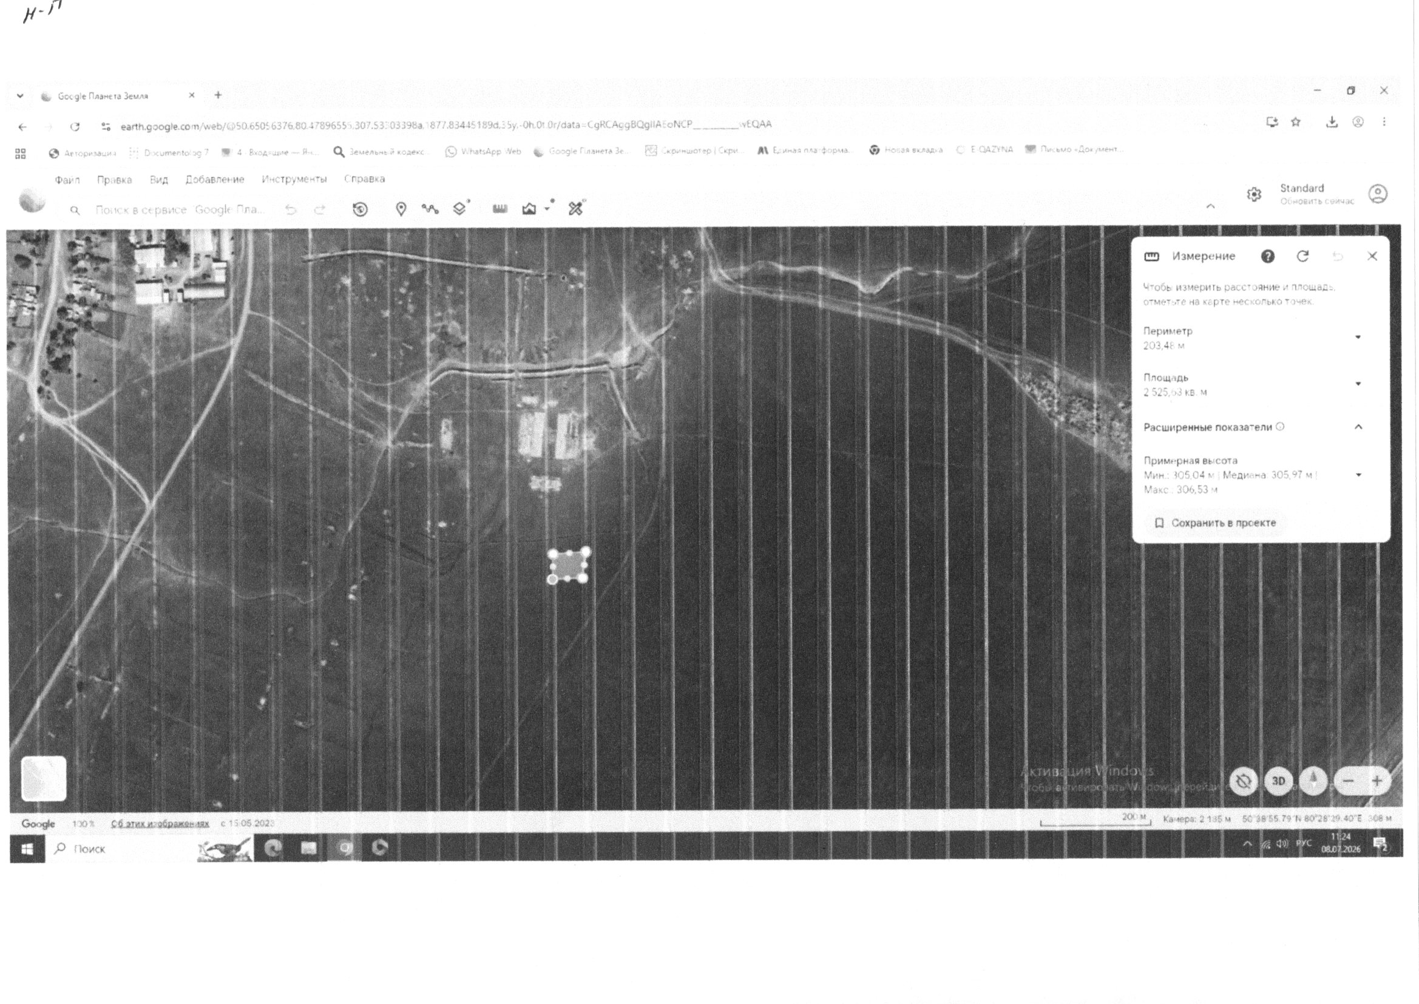Image resolution: width=1419 pixels, height=1004 pixels.
Task: Open the map overview thumbnail
Action: 44,778
